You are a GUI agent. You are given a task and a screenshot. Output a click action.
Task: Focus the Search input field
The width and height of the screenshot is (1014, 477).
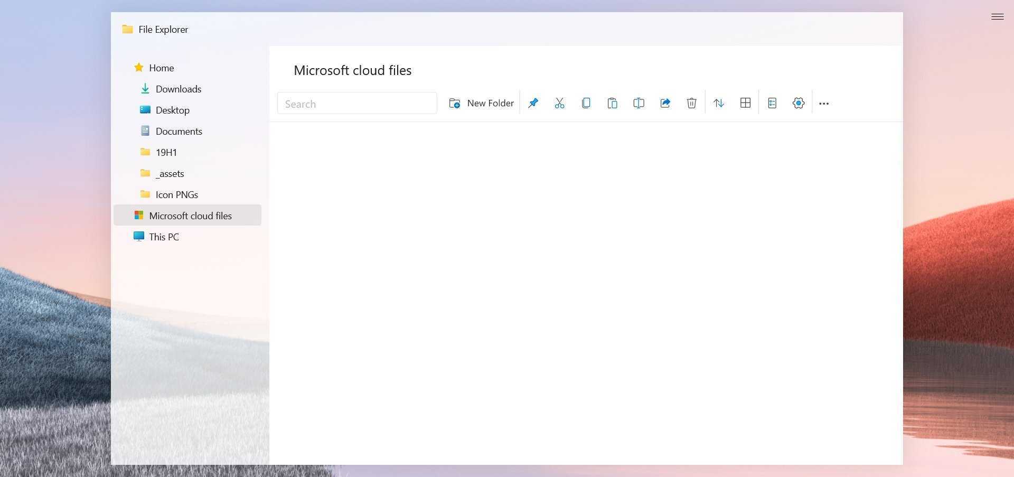pos(357,103)
